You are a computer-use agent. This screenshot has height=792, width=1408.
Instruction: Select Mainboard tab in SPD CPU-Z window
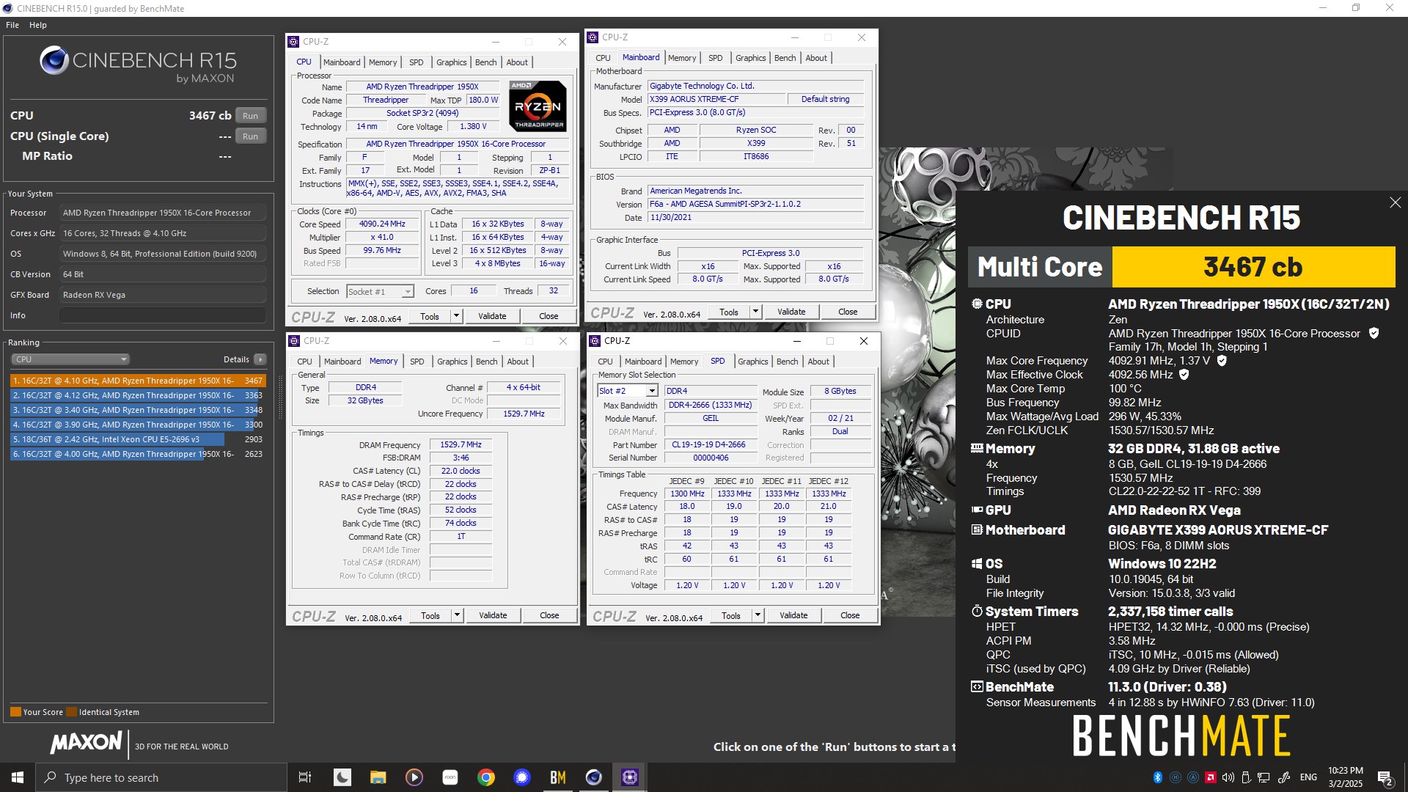click(x=643, y=362)
